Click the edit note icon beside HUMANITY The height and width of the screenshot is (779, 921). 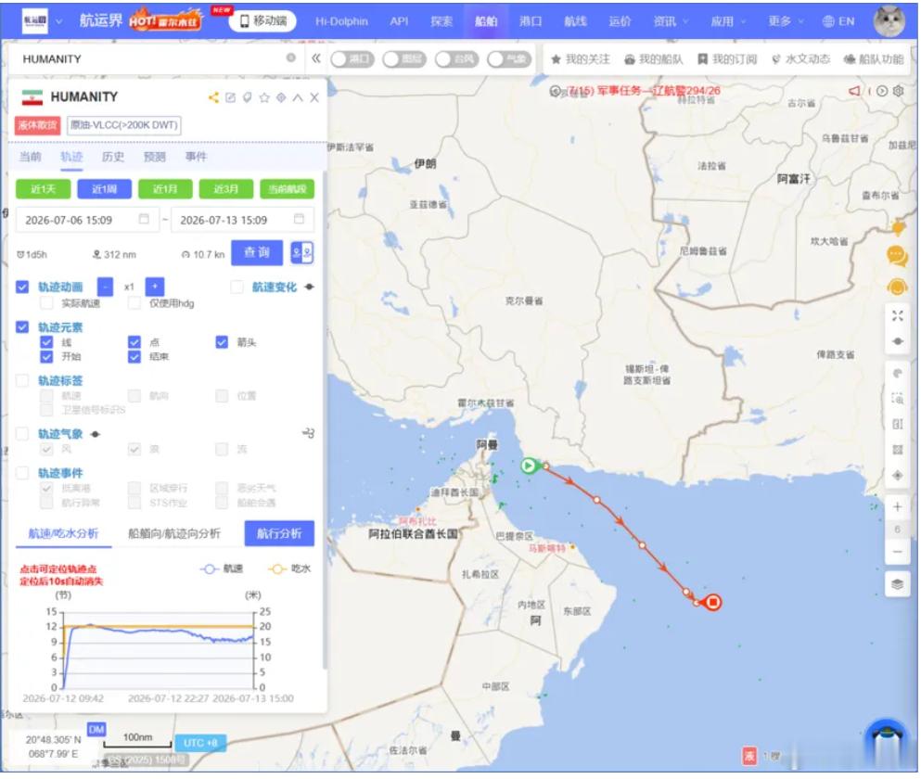[230, 97]
